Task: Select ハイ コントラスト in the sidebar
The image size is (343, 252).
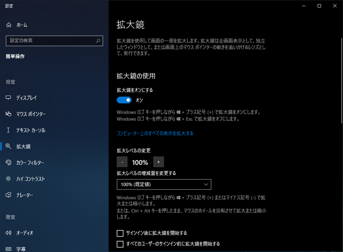Action: coord(54,179)
